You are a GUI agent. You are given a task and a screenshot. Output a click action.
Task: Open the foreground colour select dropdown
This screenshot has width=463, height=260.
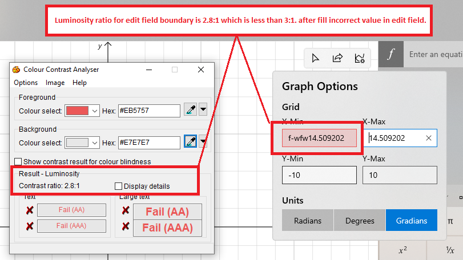[x=95, y=111]
